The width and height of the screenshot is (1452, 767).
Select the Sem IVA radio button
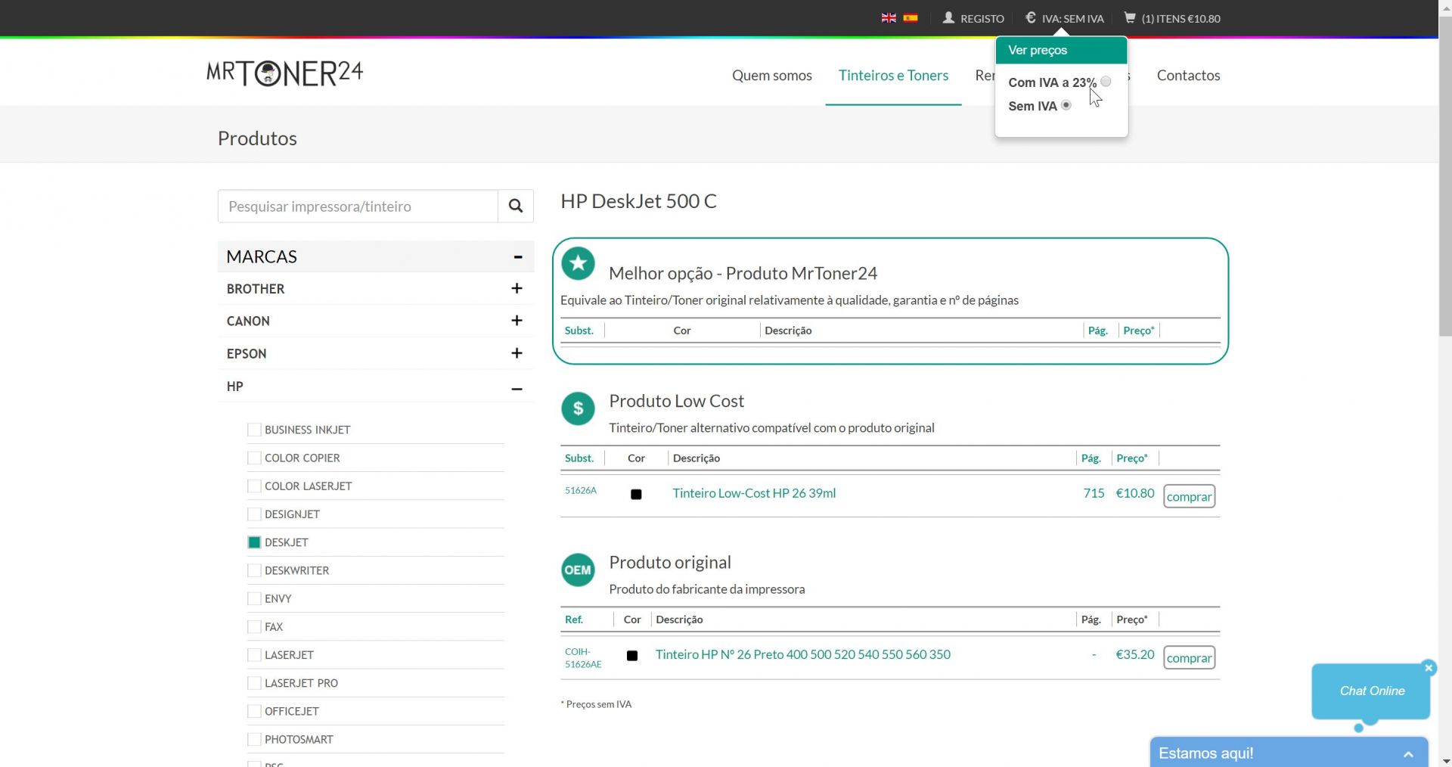(x=1066, y=105)
